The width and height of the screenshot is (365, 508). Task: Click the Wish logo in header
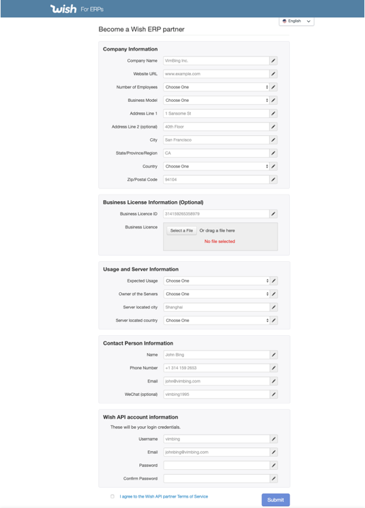click(64, 9)
